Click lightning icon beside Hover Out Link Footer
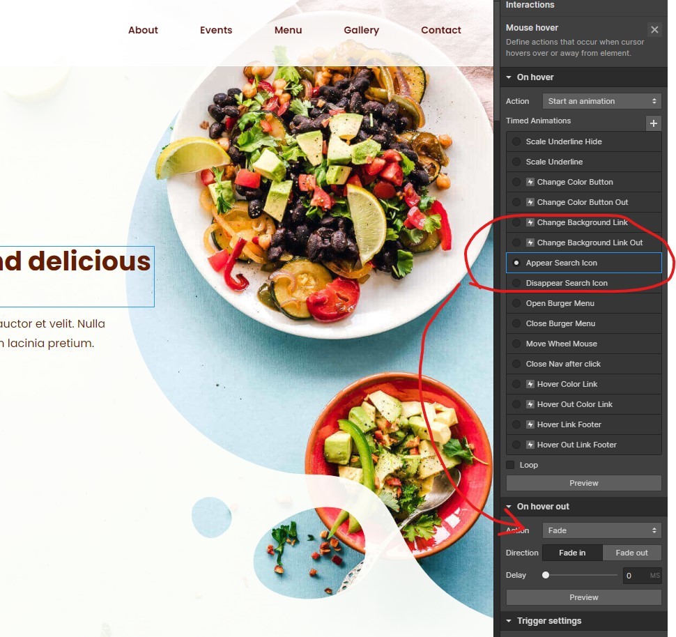The width and height of the screenshot is (676, 637). pos(530,445)
